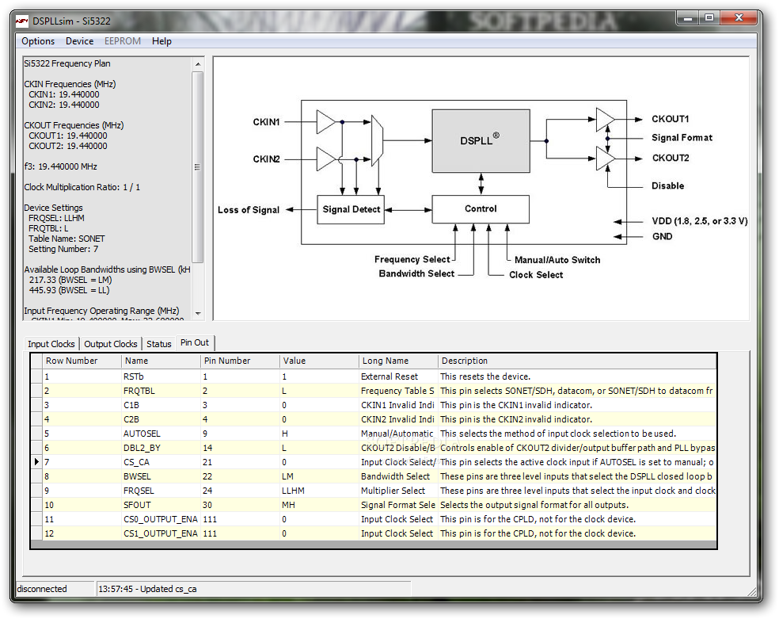The height and width of the screenshot is (619, 779).
Task: Click the BWSEL name cell
Action: pos(161,476)
